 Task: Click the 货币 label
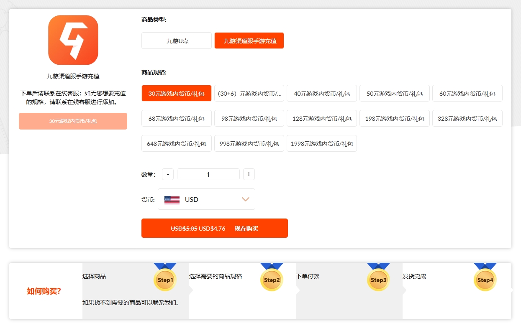click(x=148, y=200)
